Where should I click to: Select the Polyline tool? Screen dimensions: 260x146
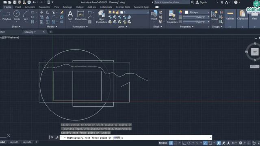pos(6,15)
